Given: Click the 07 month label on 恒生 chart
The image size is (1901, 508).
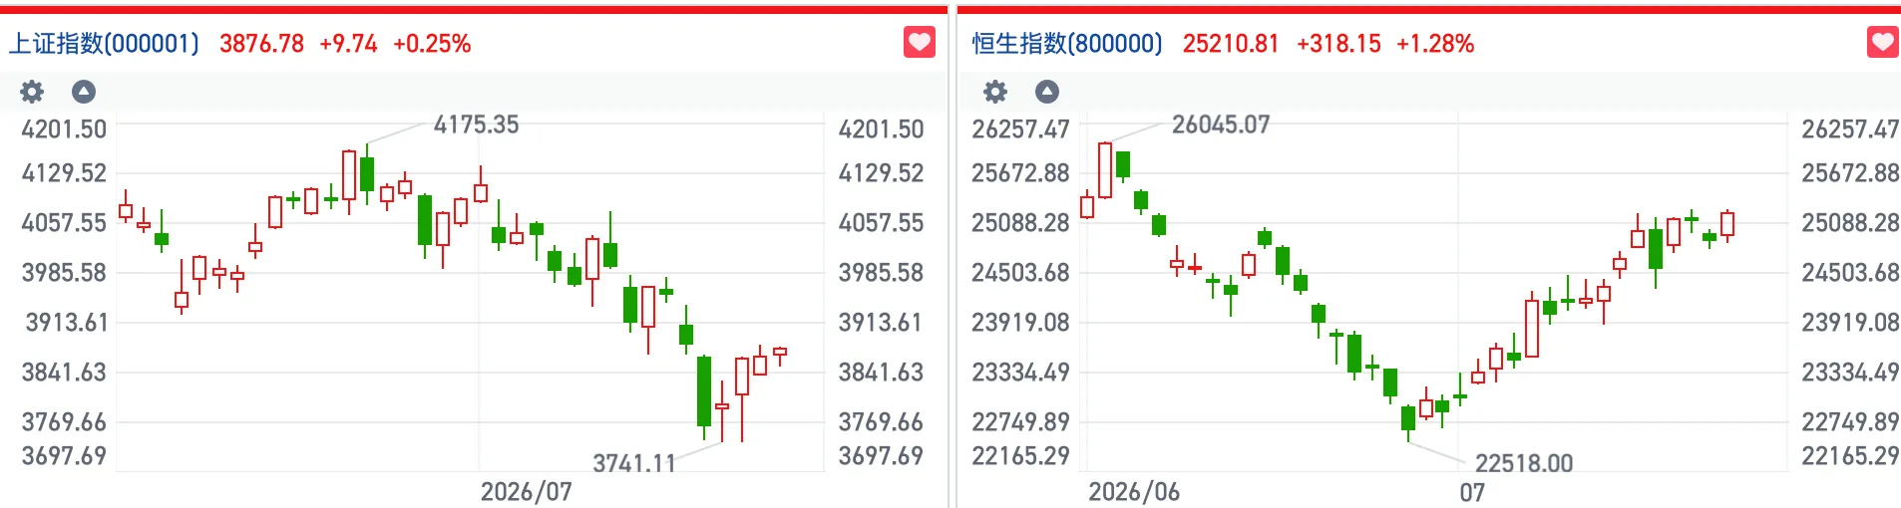Looking at the screenshot, I should 1472,492.
